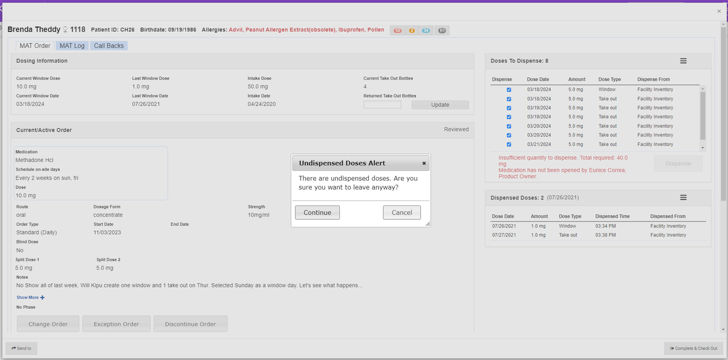
Task: Close the patient window with the top-right X
Action: [x=719, y=11]
